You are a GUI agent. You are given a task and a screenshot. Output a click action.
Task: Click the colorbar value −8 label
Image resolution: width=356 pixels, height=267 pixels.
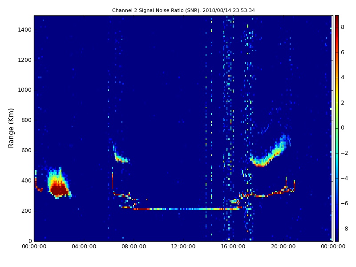tap(344, 229)
